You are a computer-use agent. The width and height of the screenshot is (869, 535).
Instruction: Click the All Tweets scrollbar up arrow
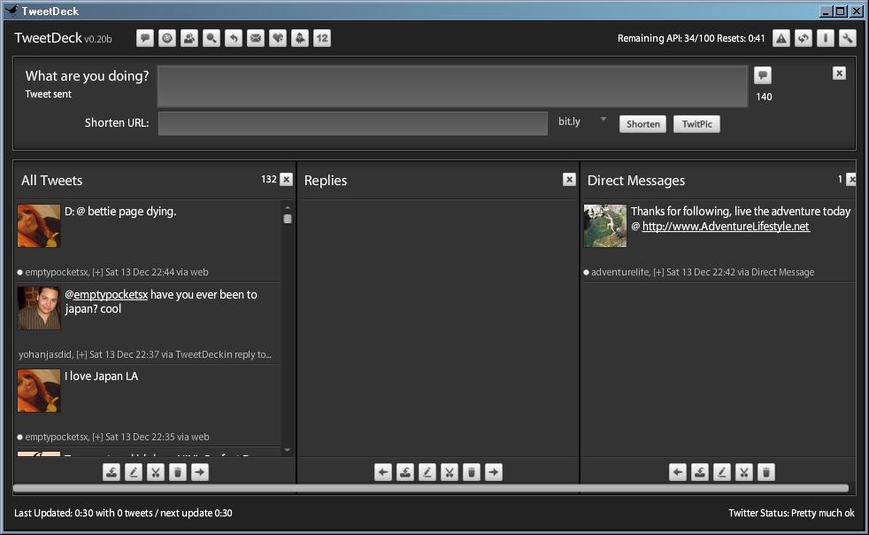coord(287,207)
